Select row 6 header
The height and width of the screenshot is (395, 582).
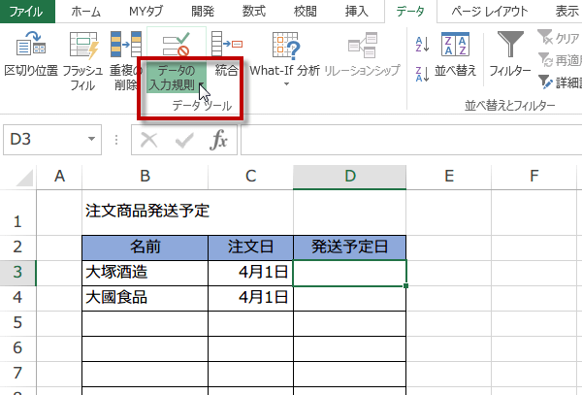[x=17, y=348]
